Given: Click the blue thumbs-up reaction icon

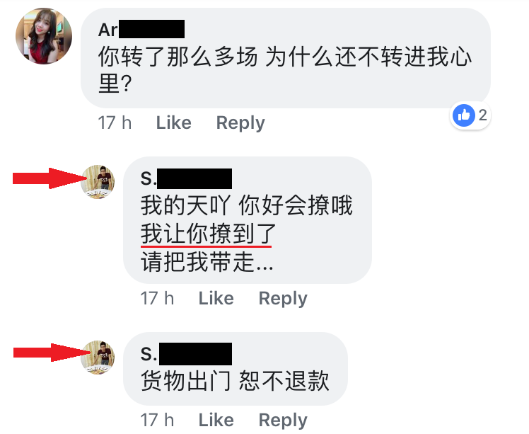Looking at the screenshot, I should coord(464,115).
